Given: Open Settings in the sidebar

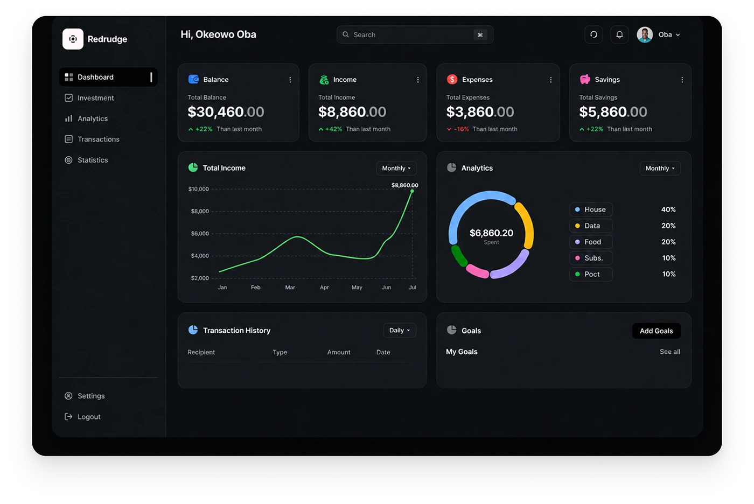Looking at the screenshot, I should [85, 396].
